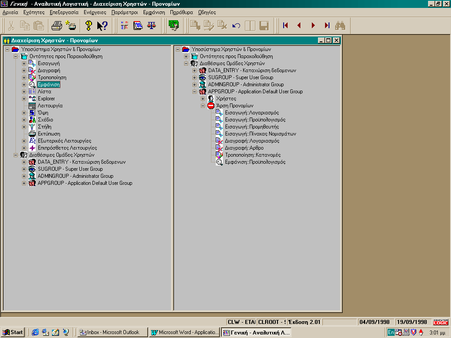Viewport: 451px width, 338px height.
Task: Expand the Λίστα node in left tree
Action: point(24,92)
